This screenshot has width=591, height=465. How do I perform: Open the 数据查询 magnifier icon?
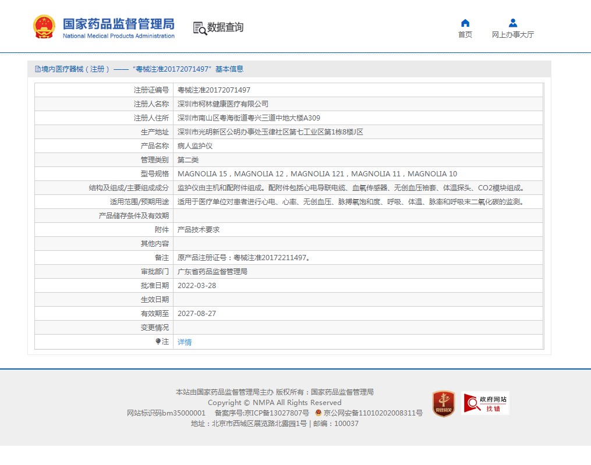200,29
